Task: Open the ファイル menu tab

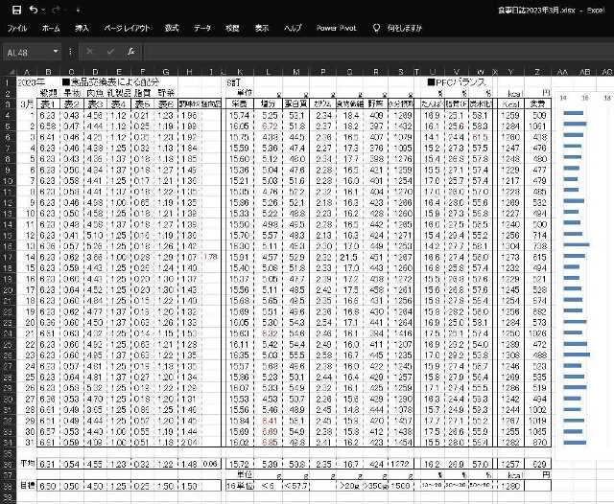Action: click(x=17, y=28)
